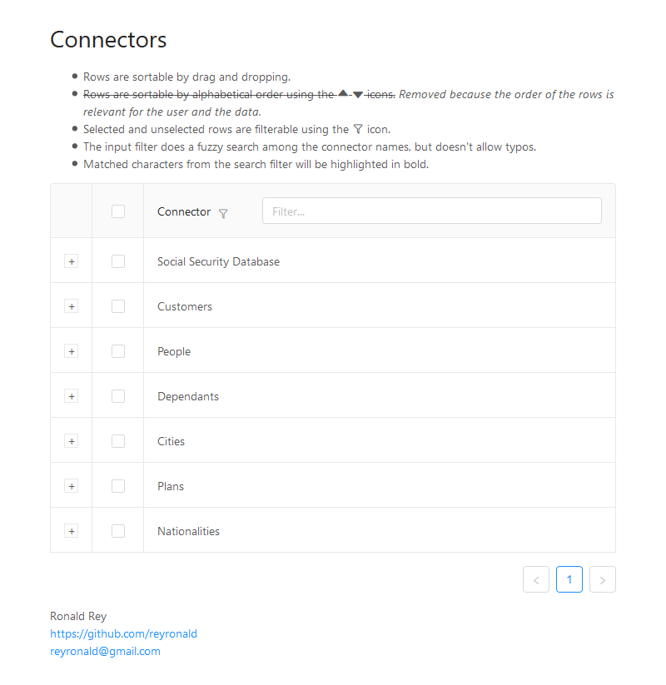Toggle the select-all checkbox in table header
The height and width of the screenshot is (685, 666).
pyautogui.click(x=118, y=211)
